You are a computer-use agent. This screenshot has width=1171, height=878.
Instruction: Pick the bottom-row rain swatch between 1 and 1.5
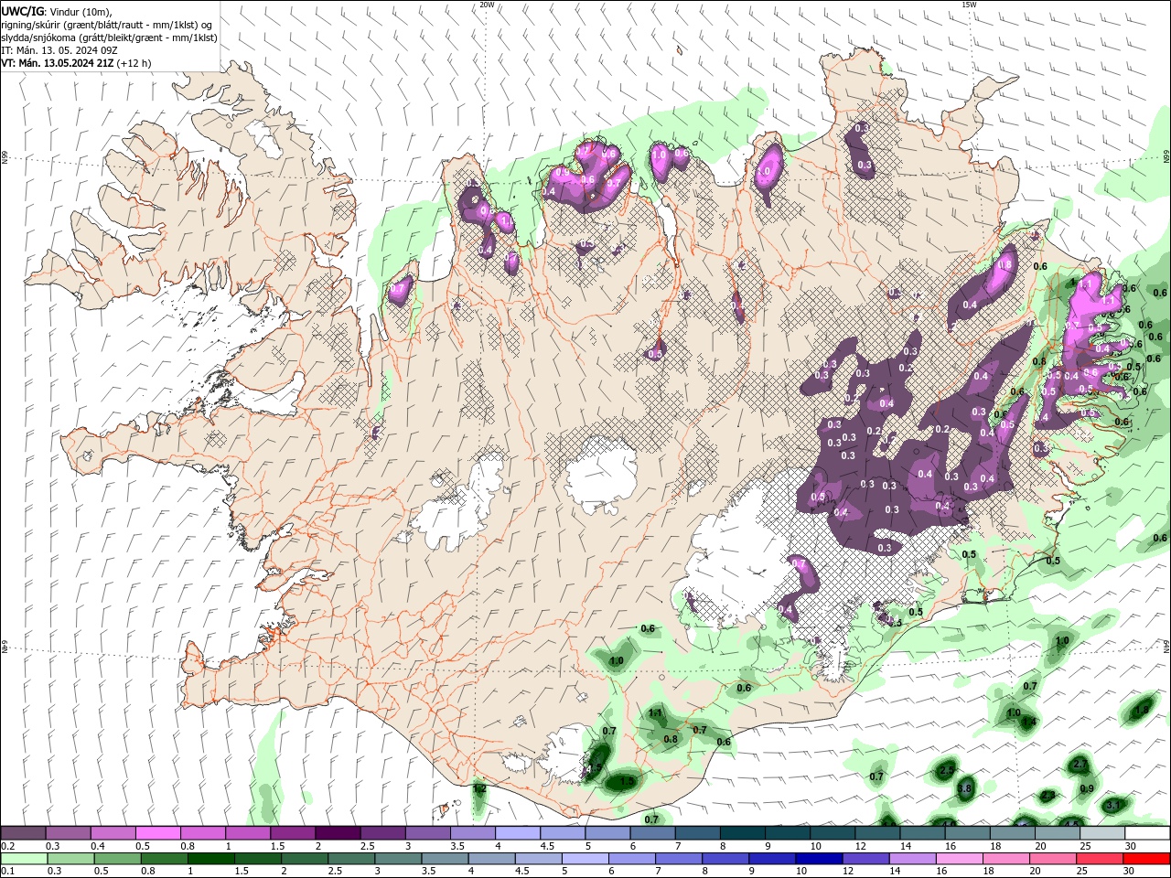(210, 859)
